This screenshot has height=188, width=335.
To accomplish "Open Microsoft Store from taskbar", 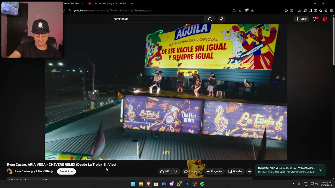I will [x=156, y=184].
